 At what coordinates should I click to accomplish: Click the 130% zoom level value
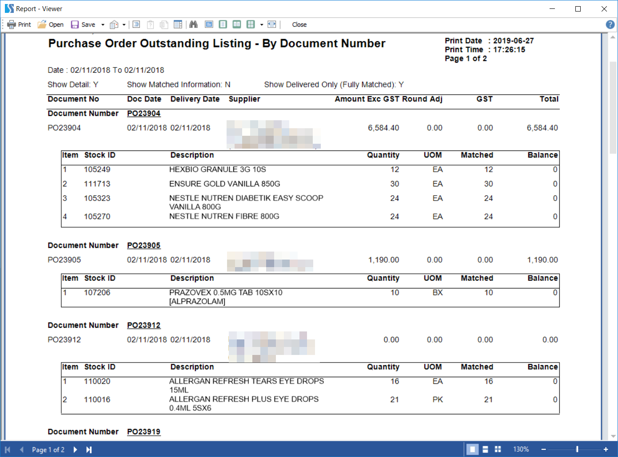point(521,449)
